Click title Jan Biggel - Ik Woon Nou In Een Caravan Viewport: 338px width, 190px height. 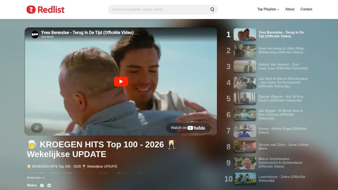tap(281, 115)
